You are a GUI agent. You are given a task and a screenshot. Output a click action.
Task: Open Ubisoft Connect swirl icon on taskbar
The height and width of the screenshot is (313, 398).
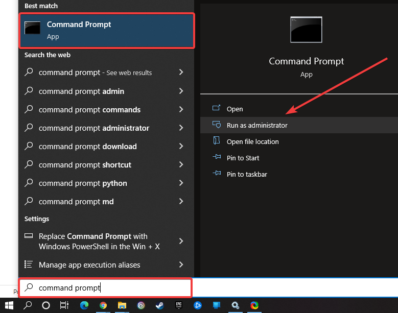click(141, 305)
